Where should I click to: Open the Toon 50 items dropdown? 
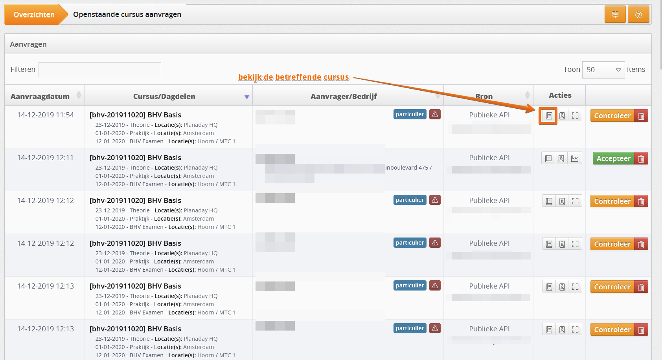pos(603,70)
